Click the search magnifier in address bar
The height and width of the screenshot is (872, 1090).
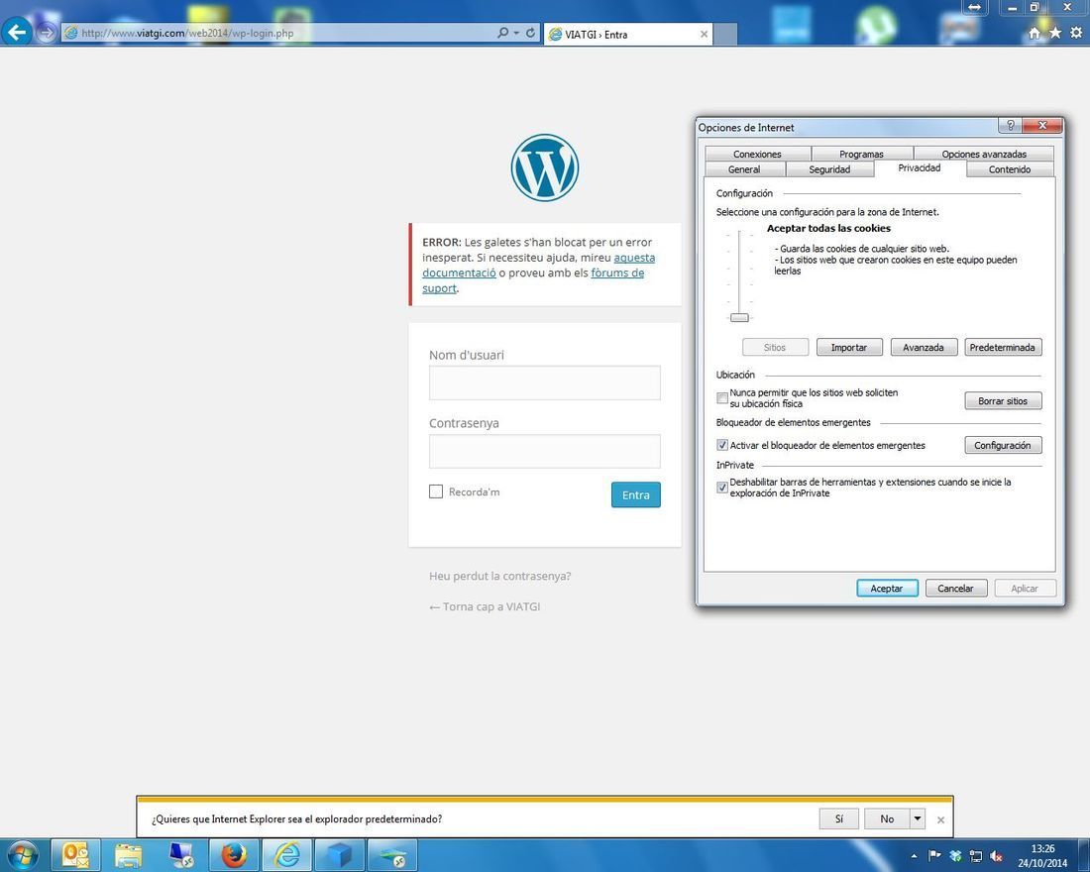(502, 33)
